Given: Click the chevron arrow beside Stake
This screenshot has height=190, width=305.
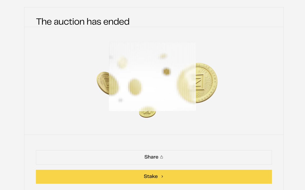Looking at the screenshot, I should coord(162,176).
